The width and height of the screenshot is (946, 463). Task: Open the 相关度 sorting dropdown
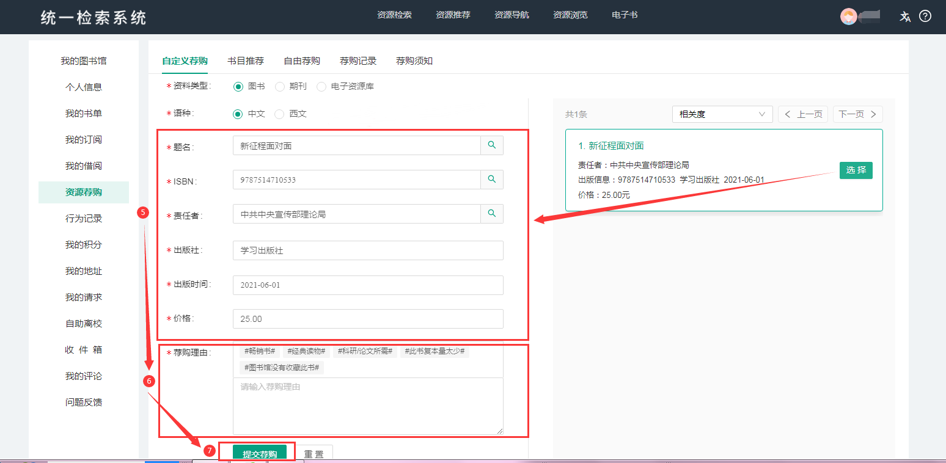pyautogui.click(x=722, y=114)
